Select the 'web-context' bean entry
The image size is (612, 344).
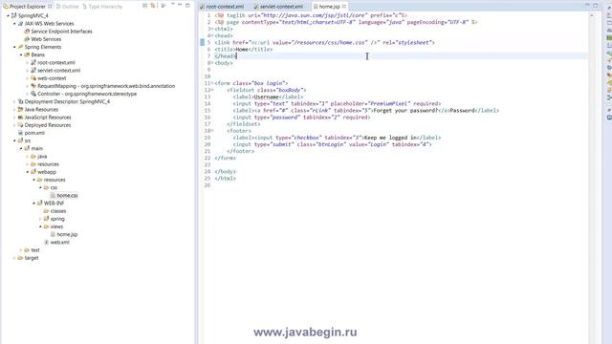pyautogui.click(x=52, y=78)
